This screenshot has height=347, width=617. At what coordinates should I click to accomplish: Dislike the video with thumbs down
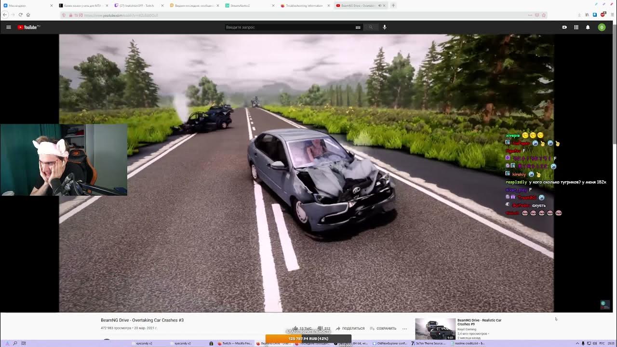(x=320, y=328)
